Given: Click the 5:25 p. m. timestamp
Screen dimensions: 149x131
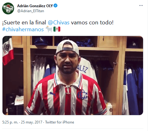Looking at the screenshot, I should point(10,122).
